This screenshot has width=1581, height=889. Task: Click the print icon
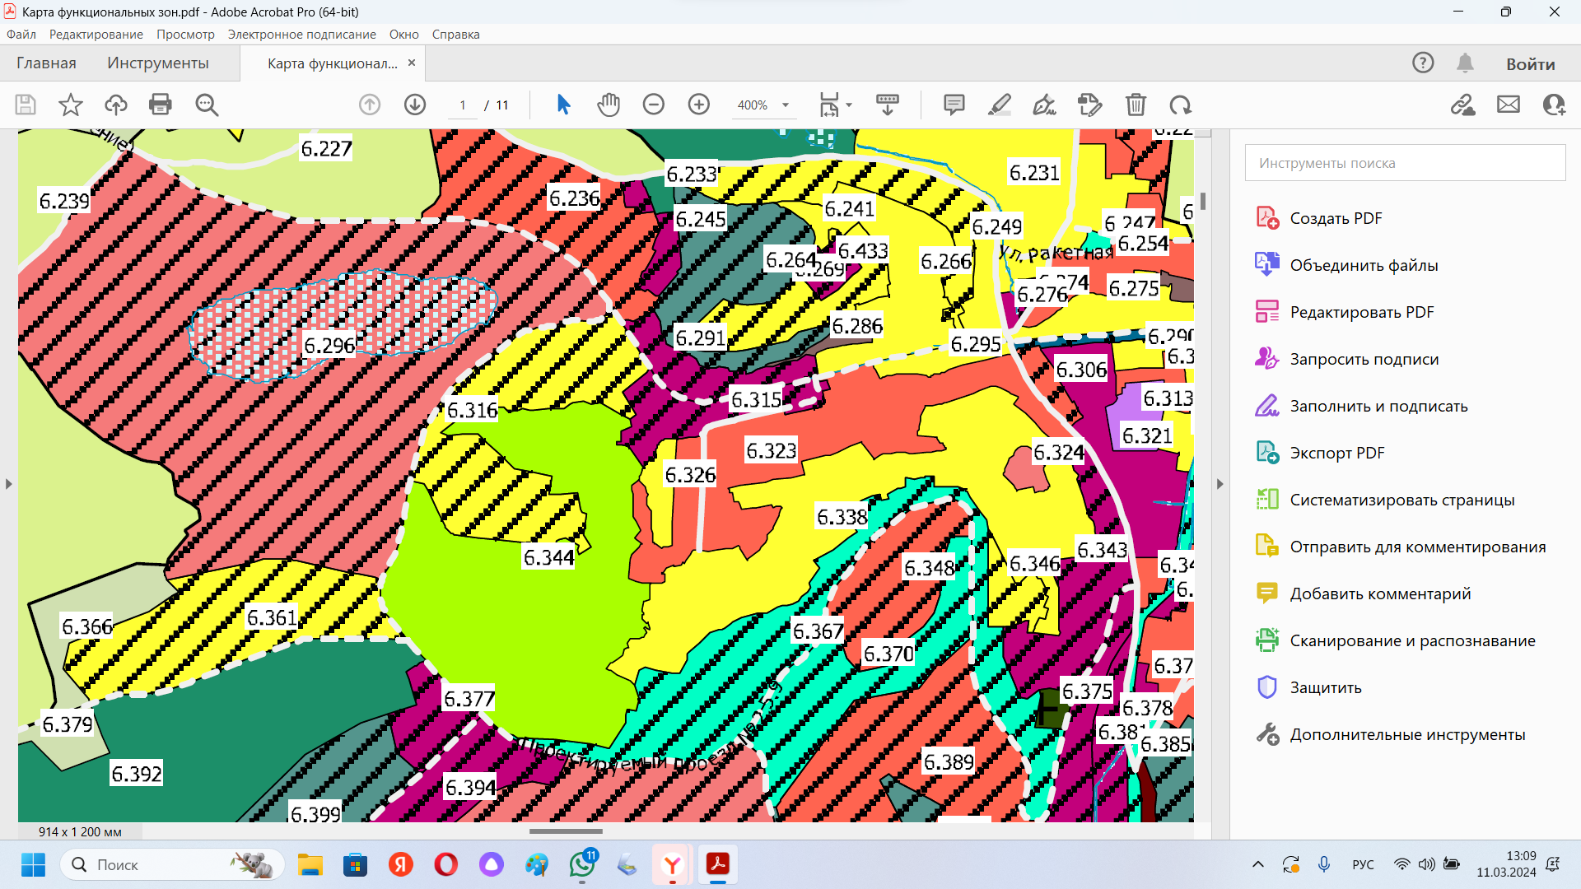pyautogui.click(x=161, y=105)
